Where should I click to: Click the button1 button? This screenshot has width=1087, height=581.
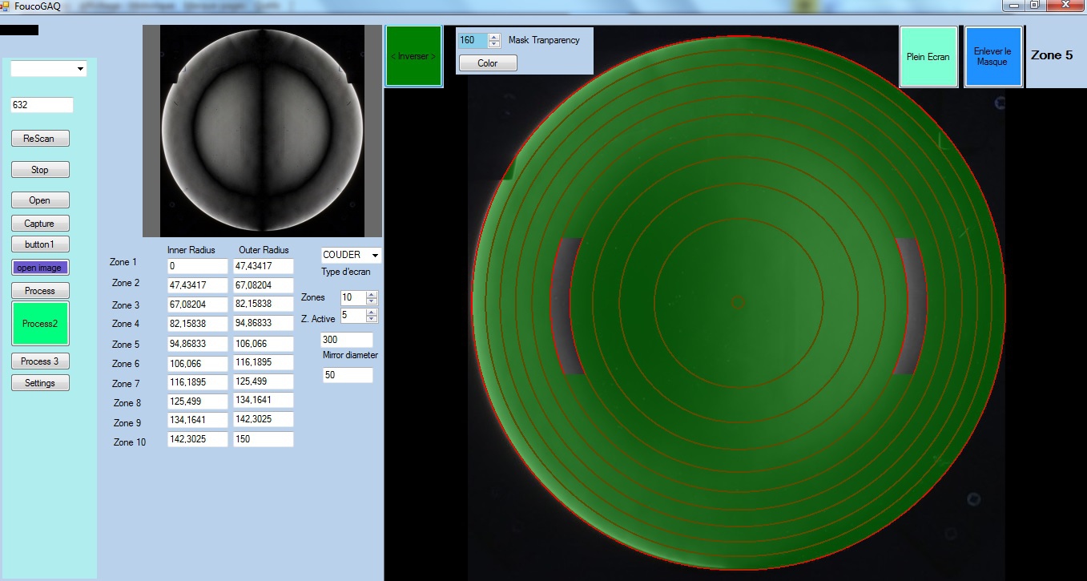coord(40,244)
